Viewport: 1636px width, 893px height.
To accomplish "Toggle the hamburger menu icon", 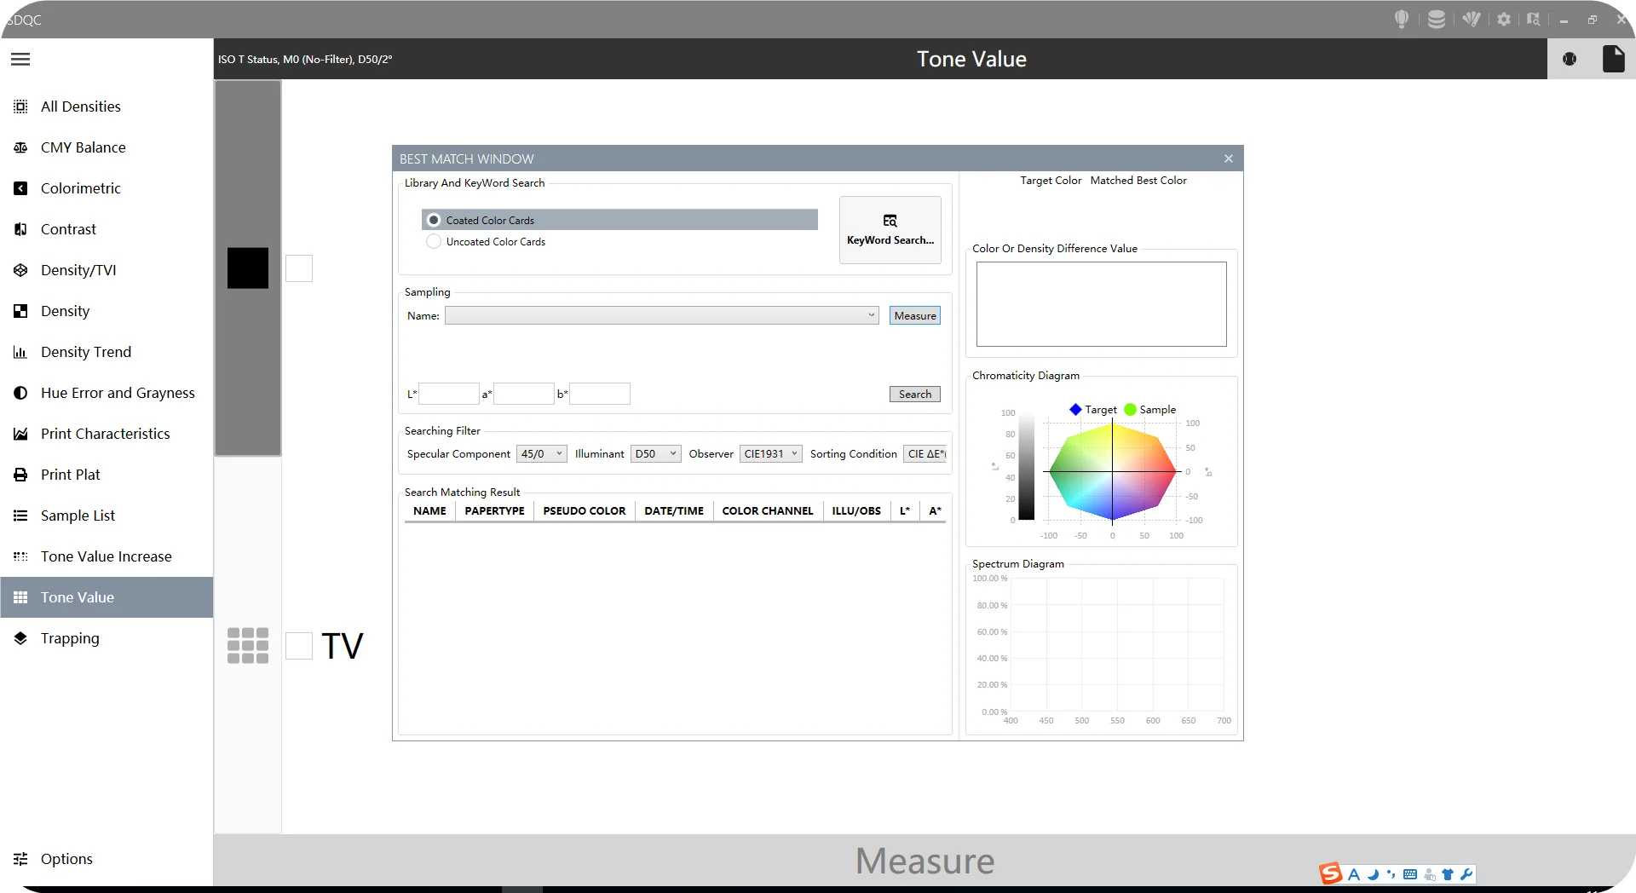I will click(20, 59).
